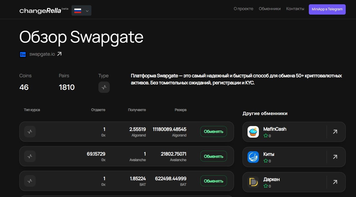This screenshot has height=197, width=356.
Task: Click the floating rate icon under Type
Action: point(104,87)
